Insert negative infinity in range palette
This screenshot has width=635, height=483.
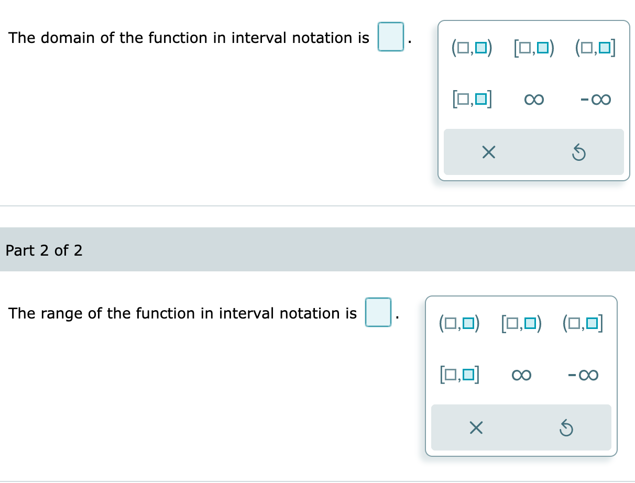click(x=583, y=375)
